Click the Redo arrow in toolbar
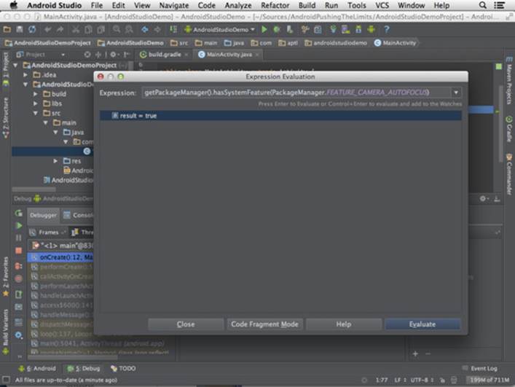515x387 pixels. click(x=60, y=30)
